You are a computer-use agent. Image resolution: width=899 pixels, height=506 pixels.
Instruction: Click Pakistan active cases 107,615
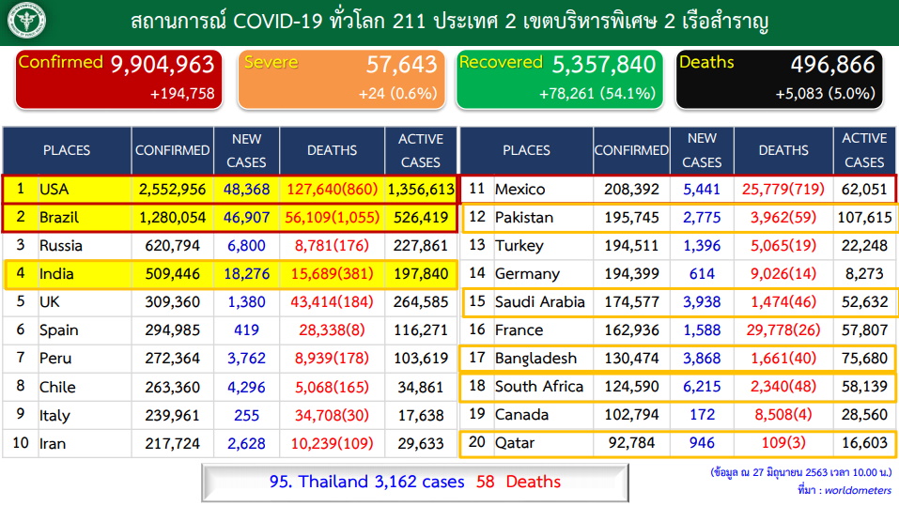[864, 217]
